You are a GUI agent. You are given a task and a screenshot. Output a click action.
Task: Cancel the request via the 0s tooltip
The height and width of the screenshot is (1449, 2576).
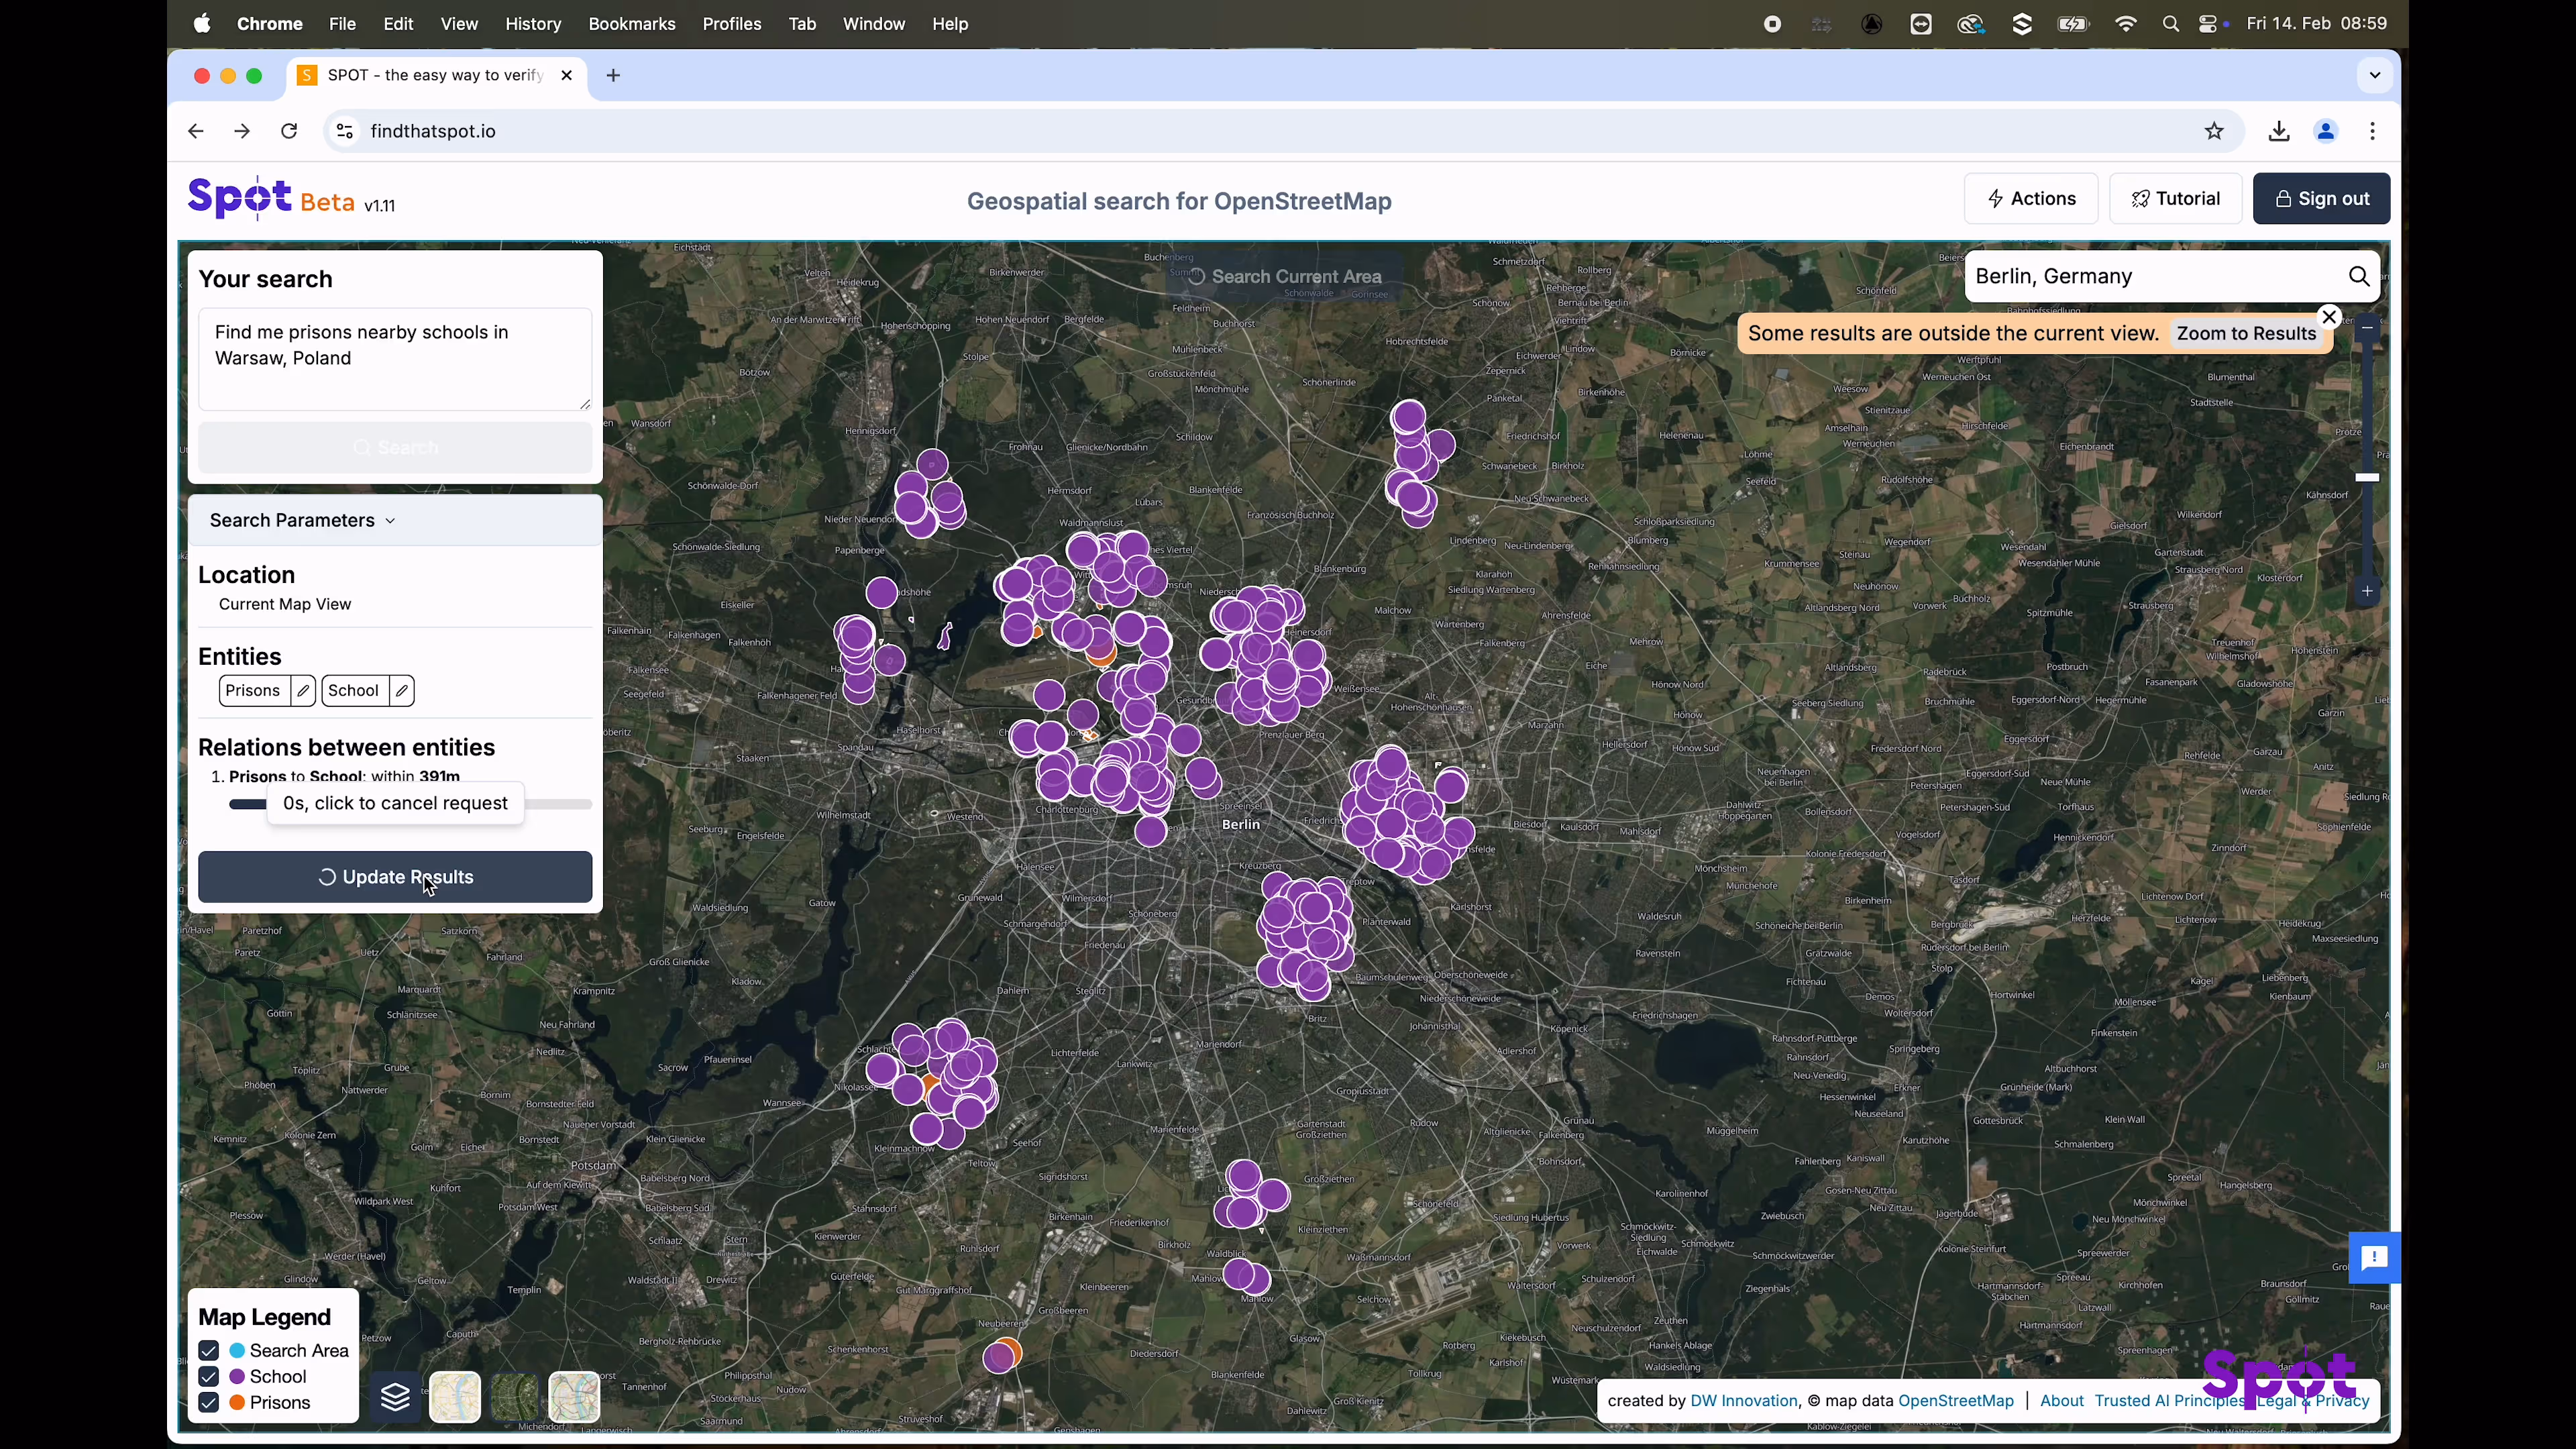coord(395,804)
